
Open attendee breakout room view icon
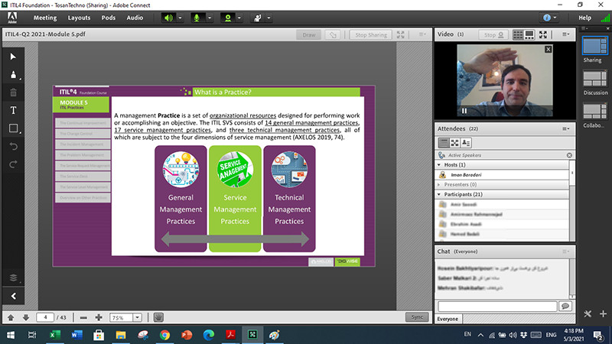point(454,143)
